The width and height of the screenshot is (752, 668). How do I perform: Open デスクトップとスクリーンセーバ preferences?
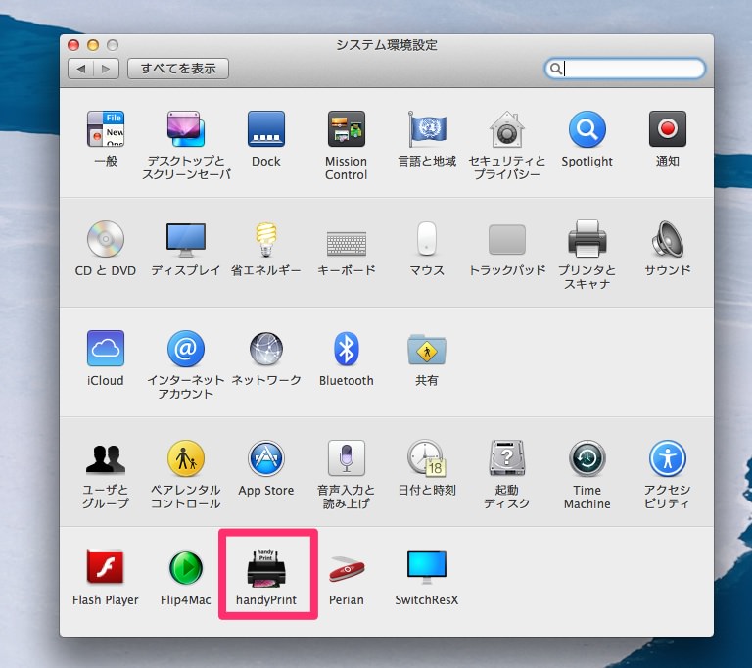click(186, 129)
